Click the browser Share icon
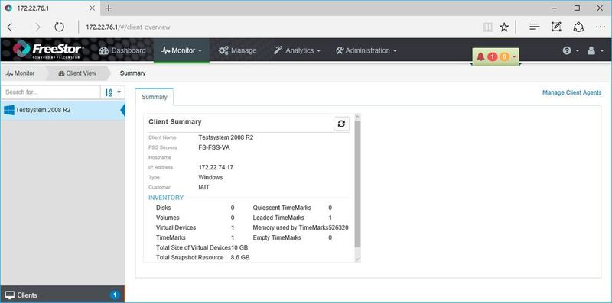612x303 pixels. point(578,27)
